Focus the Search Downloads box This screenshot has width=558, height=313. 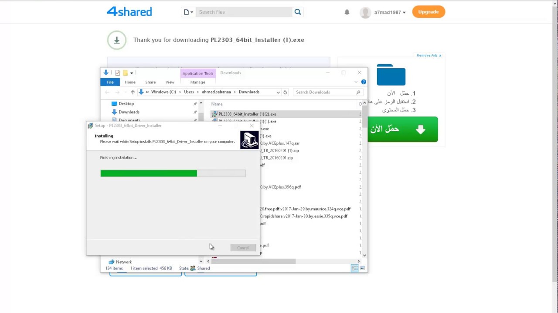tap(328, 92)
